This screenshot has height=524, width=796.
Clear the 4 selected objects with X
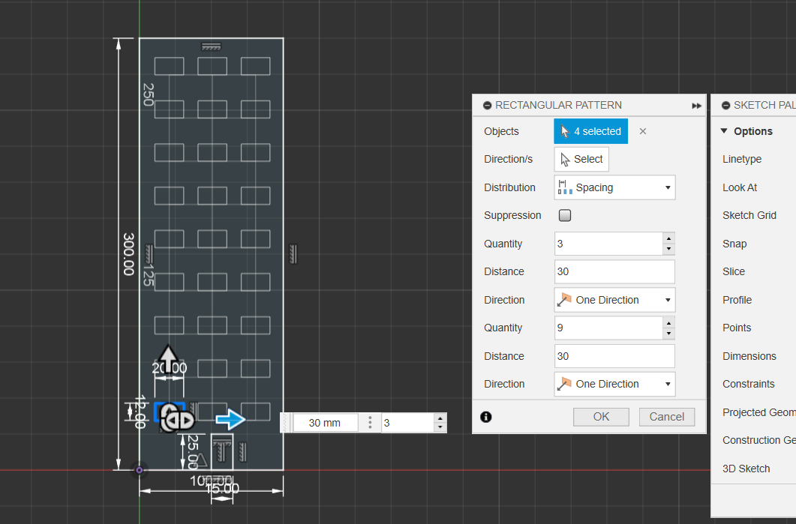643,131
